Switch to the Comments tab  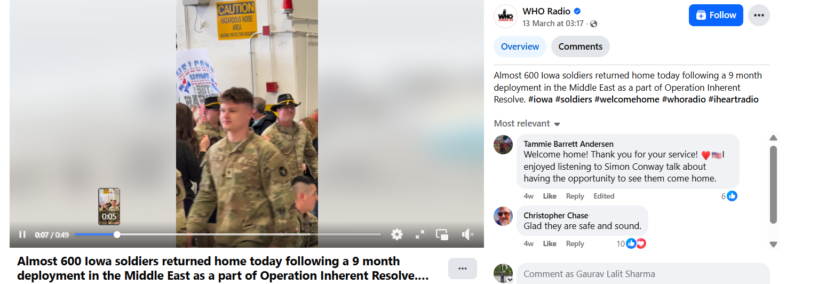[581, 46]
